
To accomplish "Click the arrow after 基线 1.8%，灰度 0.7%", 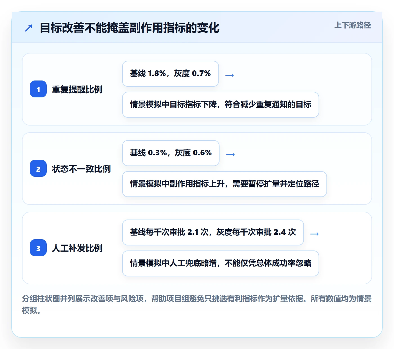I will point(230,75).
